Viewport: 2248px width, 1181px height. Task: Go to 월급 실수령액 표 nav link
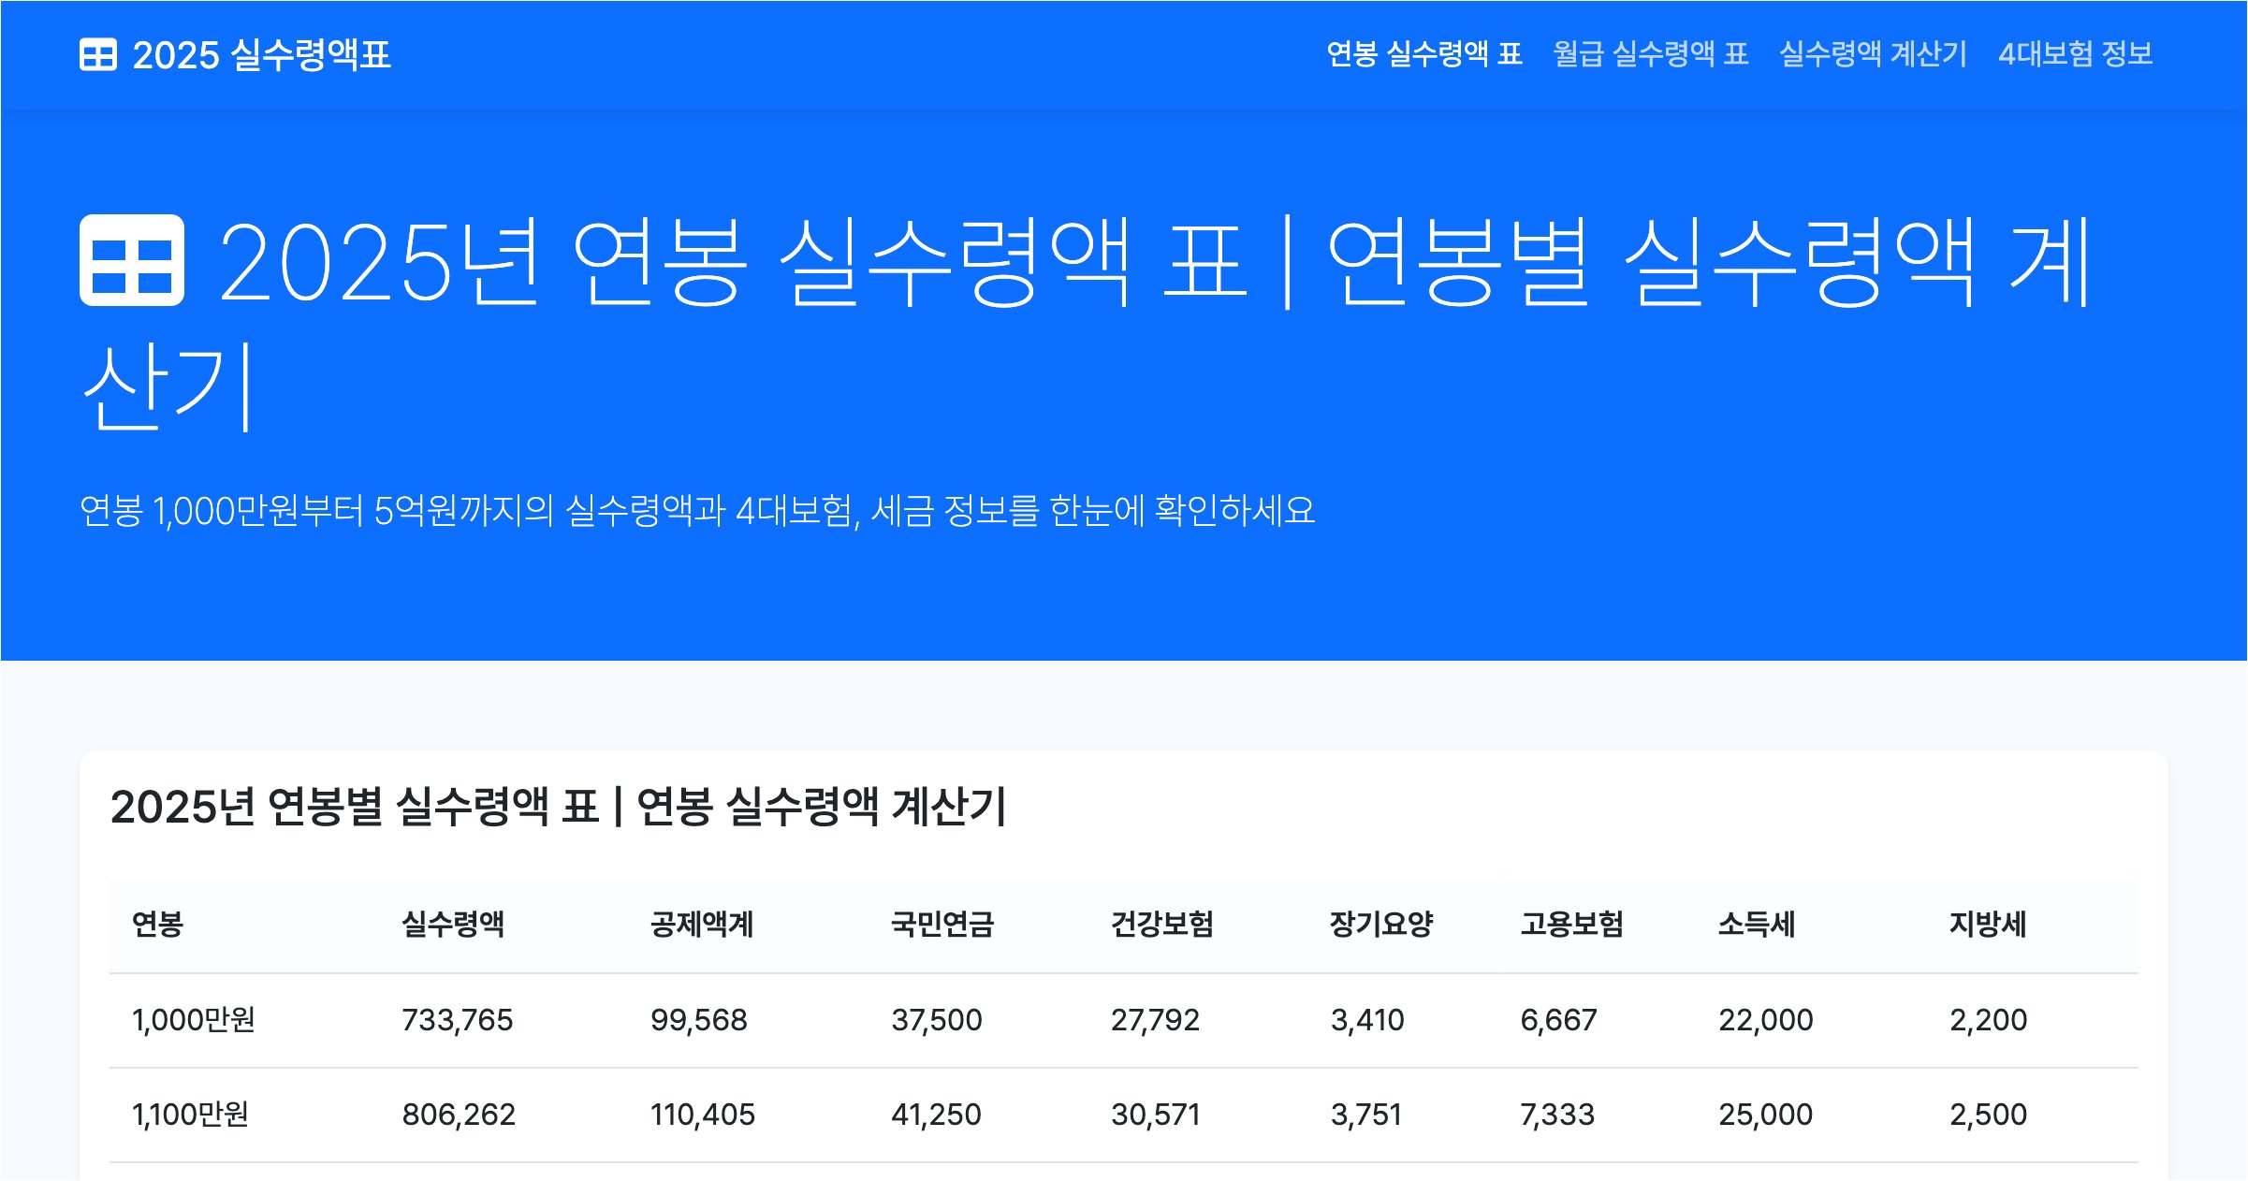coord(1650,54)
